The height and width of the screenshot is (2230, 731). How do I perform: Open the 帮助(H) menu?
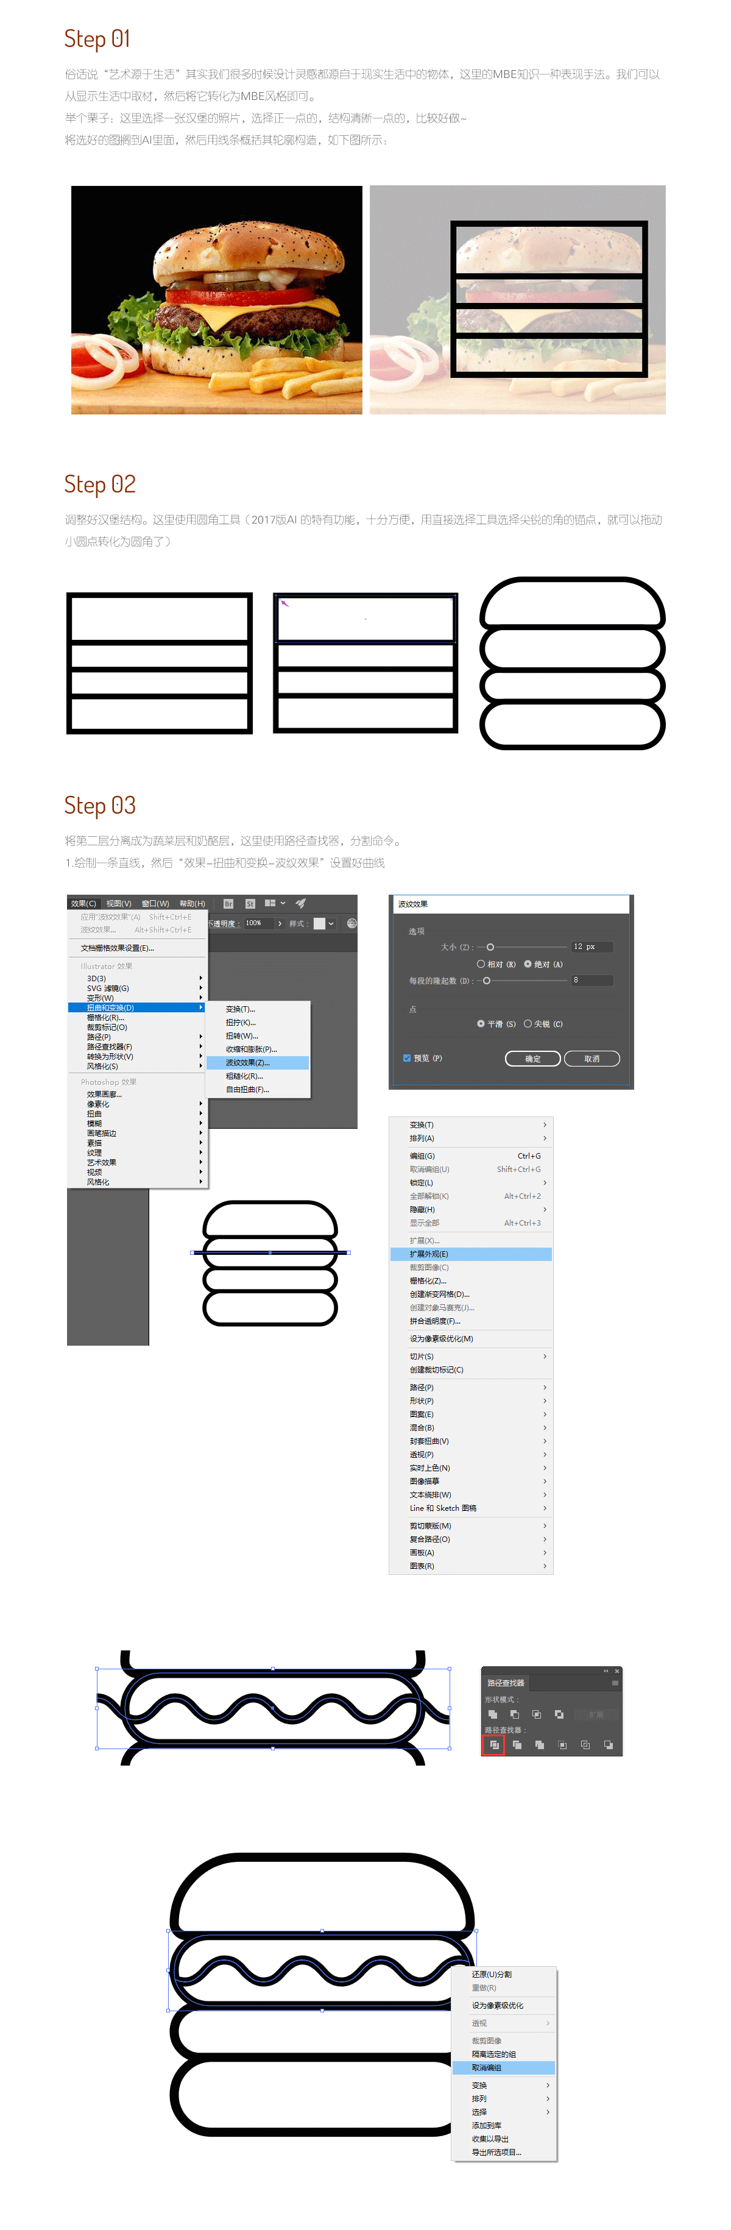coord(192,903)
